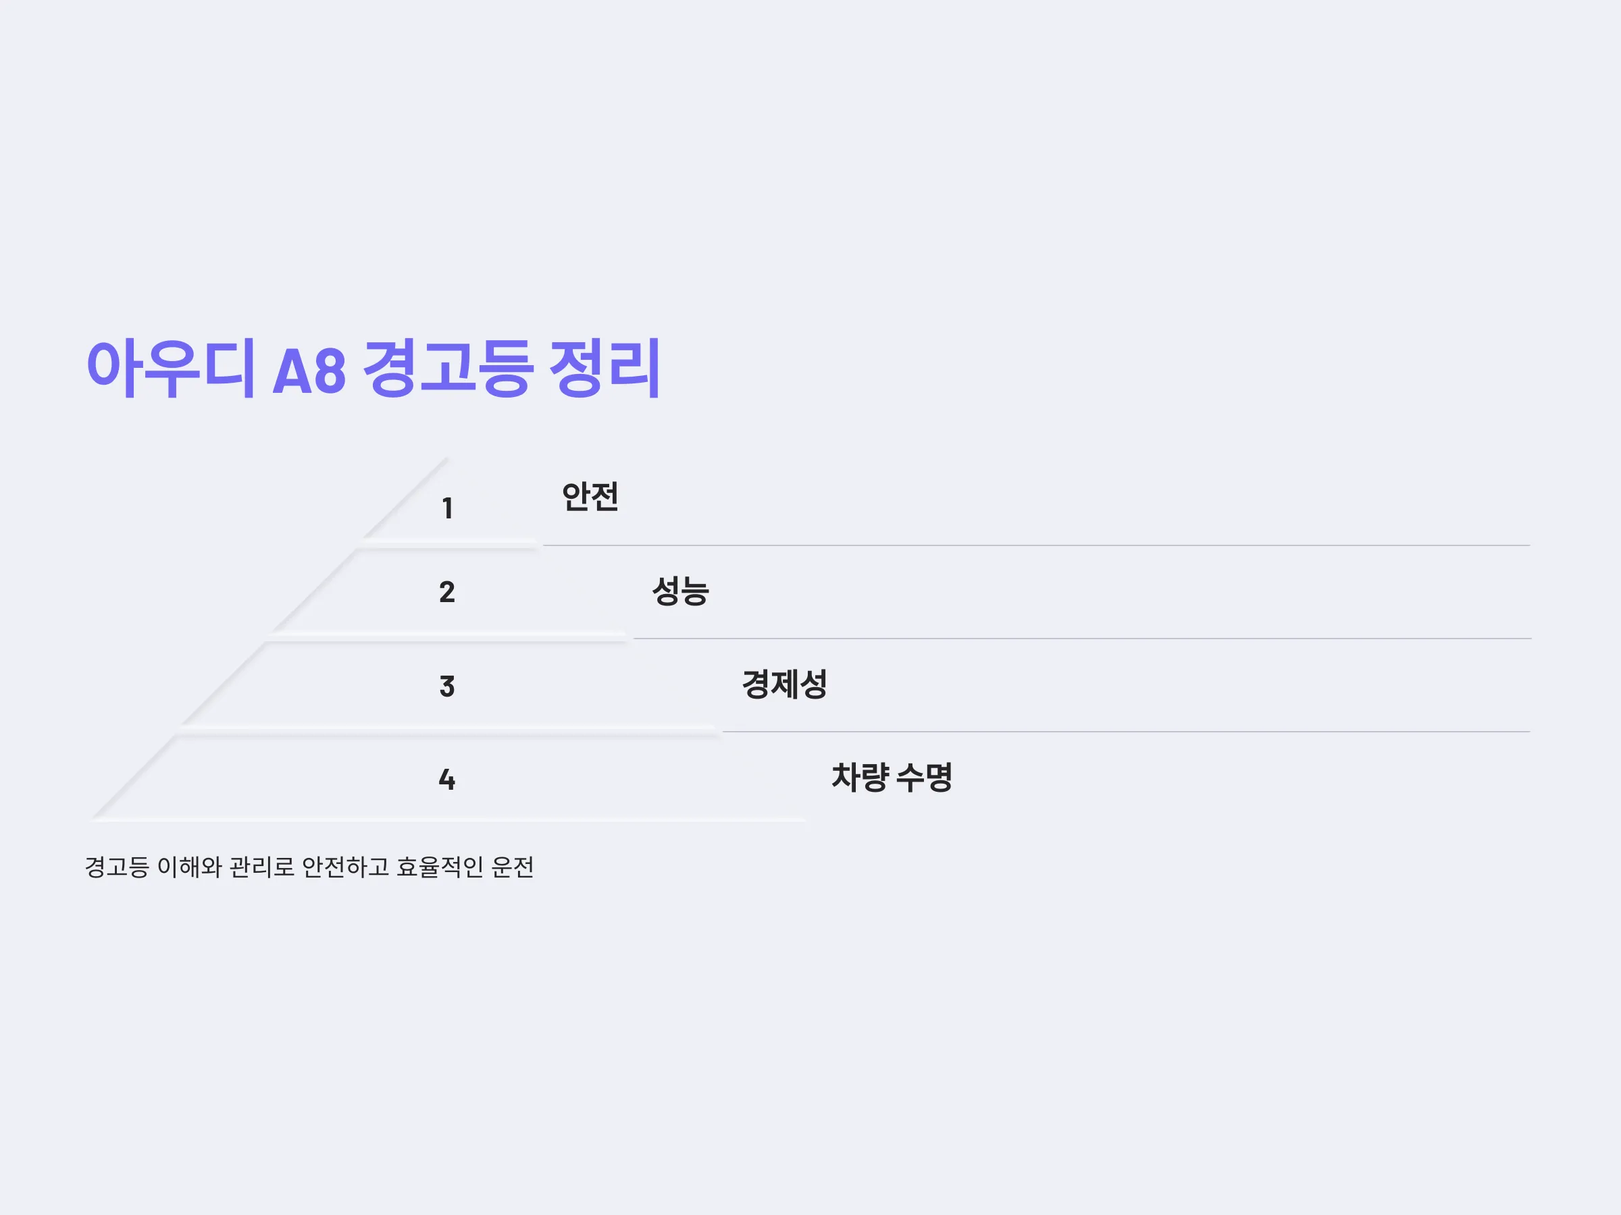Click the 안전 label
Image resolution: width=1621 pixels, height=1215 pixels.
(x=591, y=497)
